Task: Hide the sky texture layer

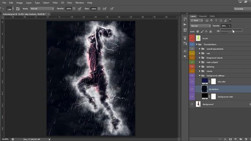Action: coord(192,89)
